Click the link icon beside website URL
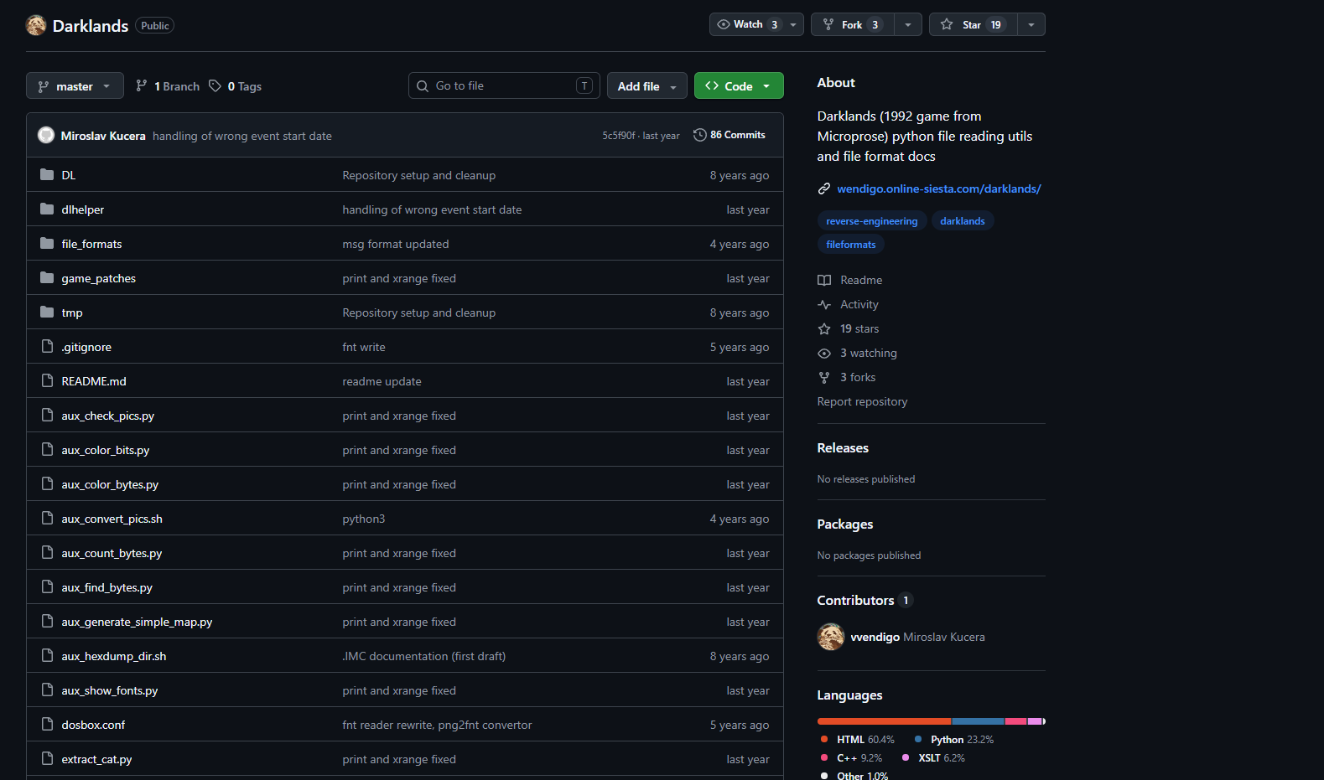Image resolution: width=1324 pixels, height=780 pixels. 824,189
